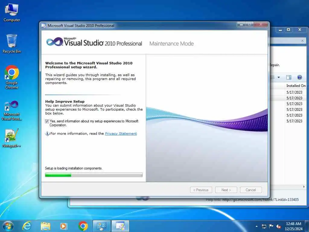Click the help link URL in background window
This screenshot has height=232, width=309.
point(260,200)
